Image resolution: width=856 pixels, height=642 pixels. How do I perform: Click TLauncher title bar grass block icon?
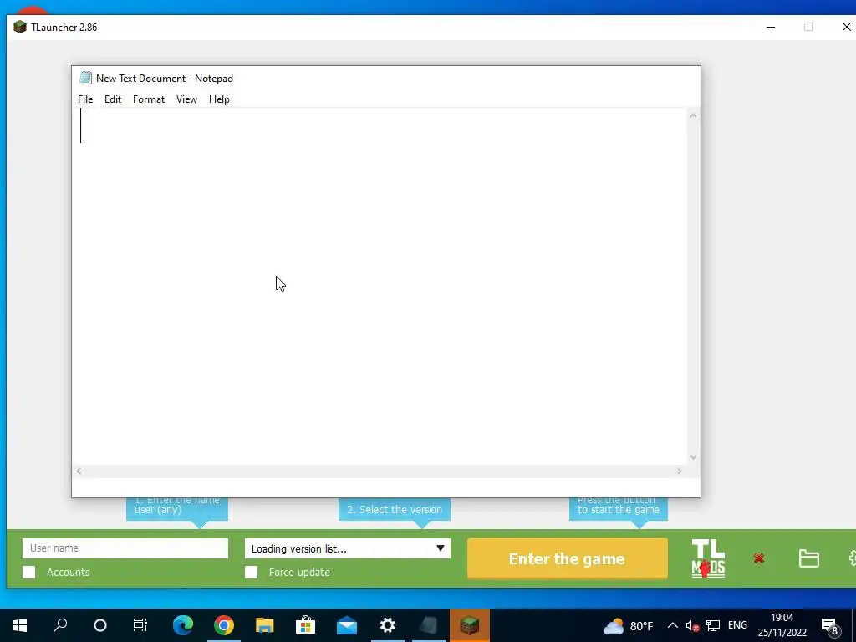20,27
